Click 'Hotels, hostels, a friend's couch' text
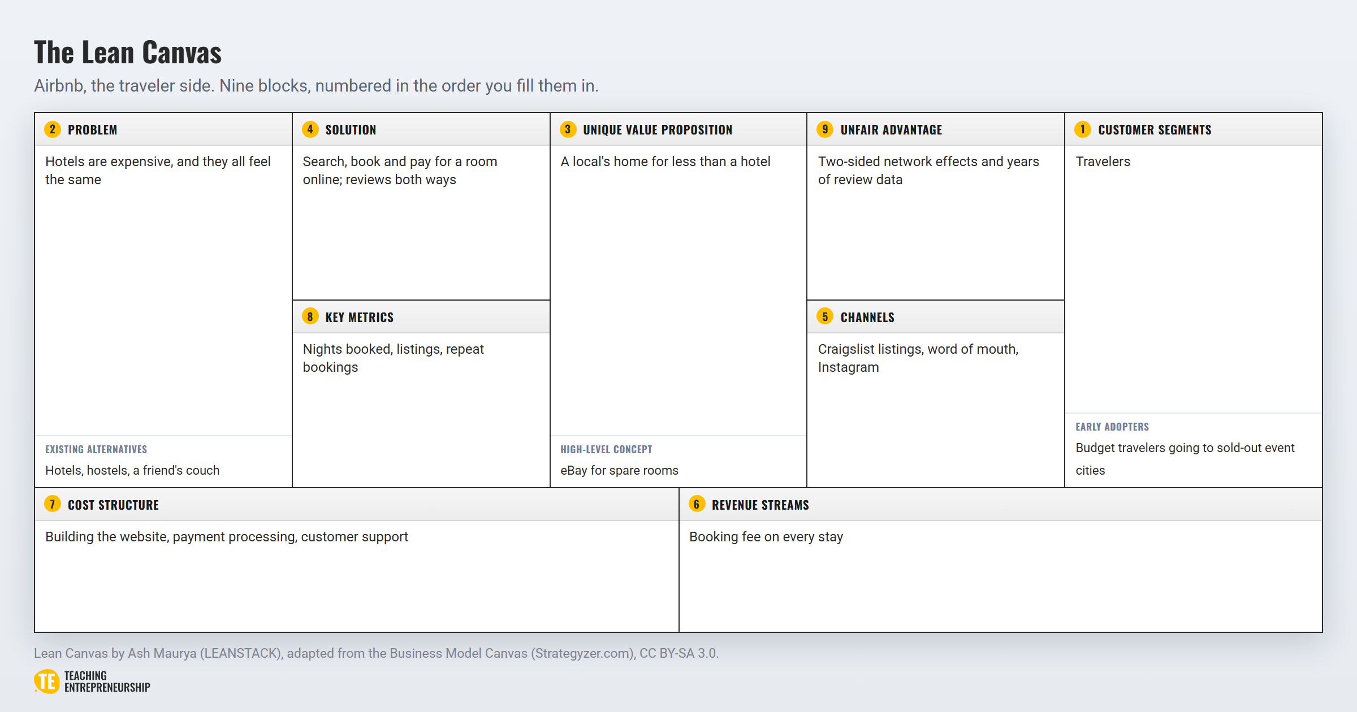The height and width of the screenshot is (712, 1357). click(x=132, y=470)
